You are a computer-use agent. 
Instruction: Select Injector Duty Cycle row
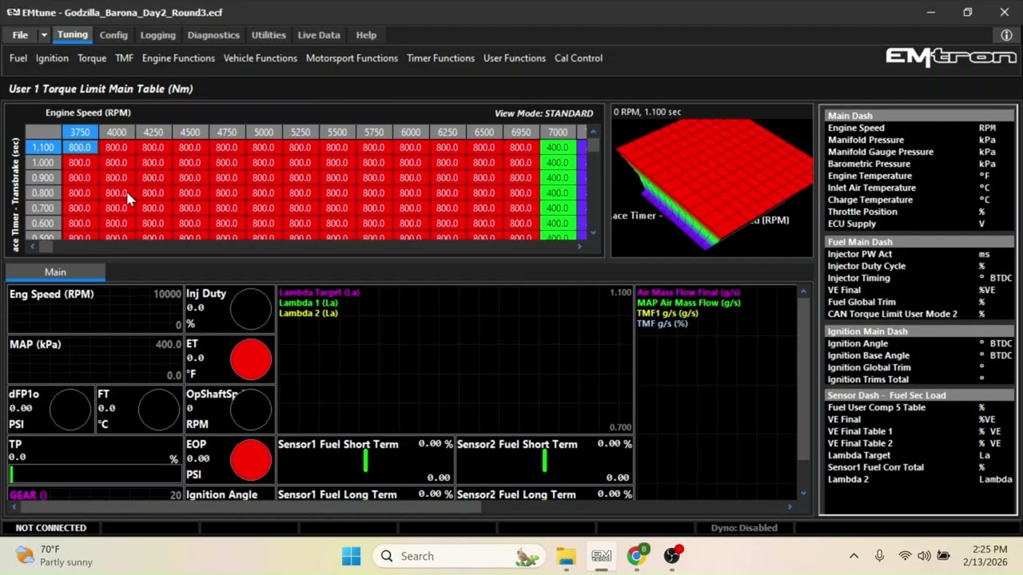click(x=920, y=266)
